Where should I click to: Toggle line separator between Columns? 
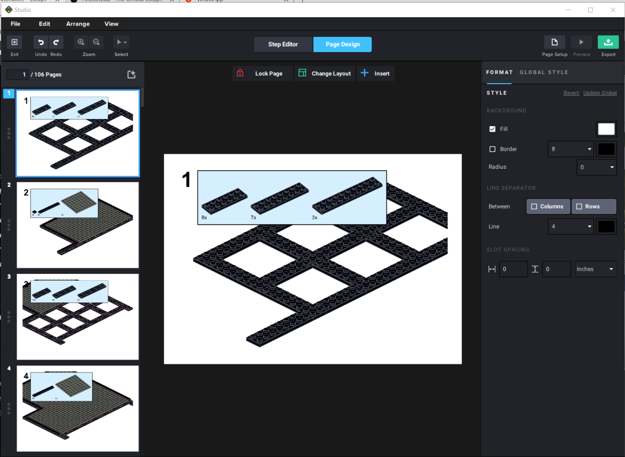(x=548, y=207)
